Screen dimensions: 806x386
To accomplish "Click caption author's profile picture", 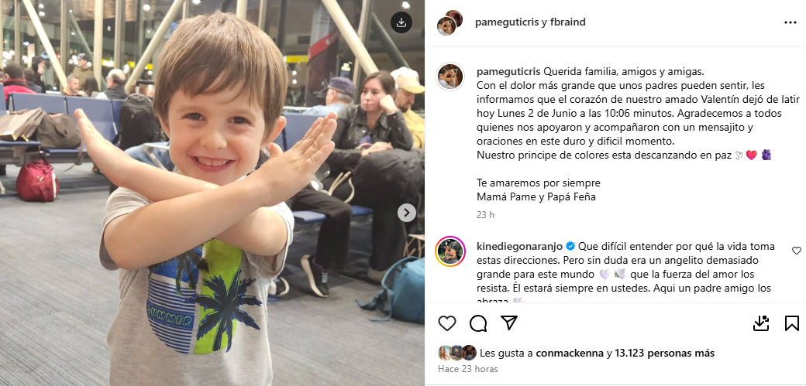I will pyautogui.click(x=450, y=77).
